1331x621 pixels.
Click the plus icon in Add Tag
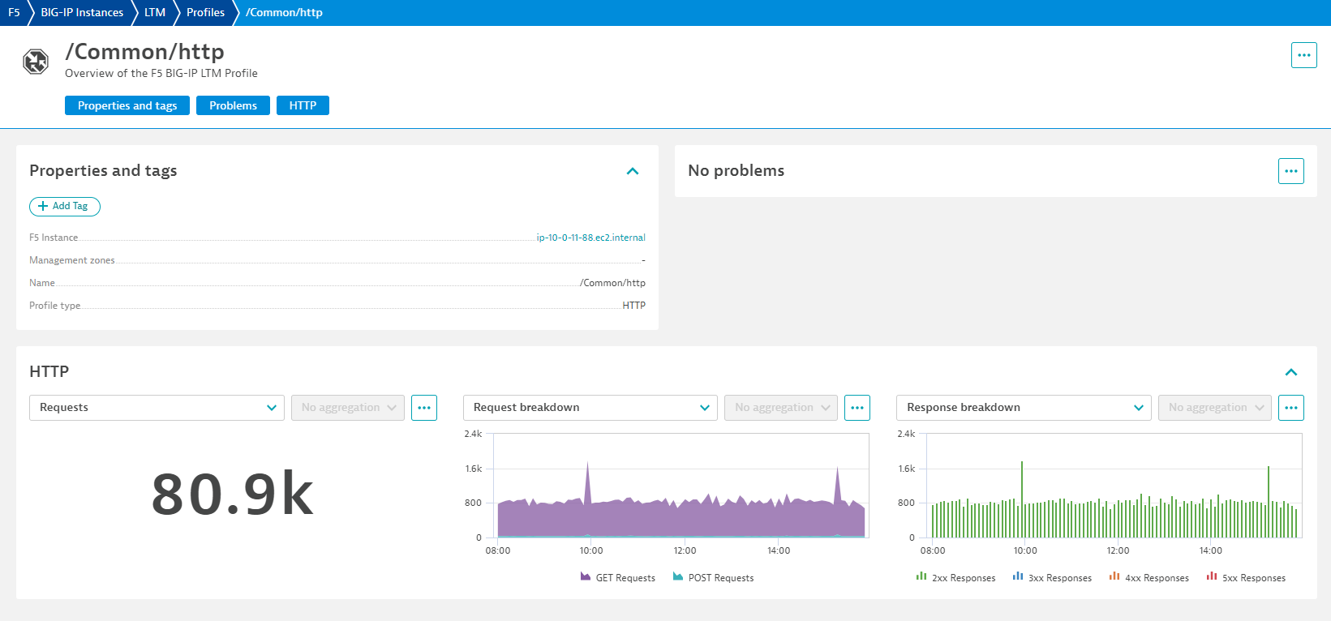[x=44, y=207]
